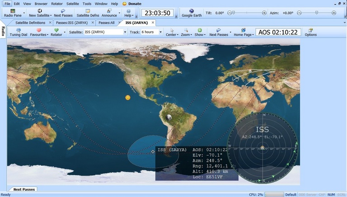Expand the Announce dropdown arrow
Screen dimensions: 347x197
coord(119,13)
